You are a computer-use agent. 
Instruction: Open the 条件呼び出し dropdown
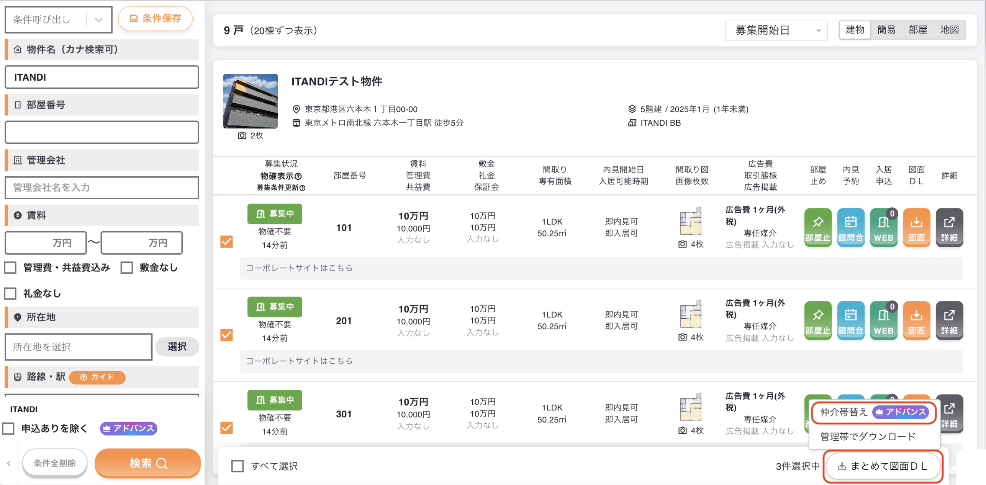(x=58, y=20)
